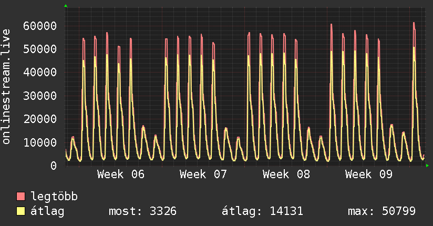Click the legtöbb legend label
The height and width of the screenshot is (226, 433).
54,196
